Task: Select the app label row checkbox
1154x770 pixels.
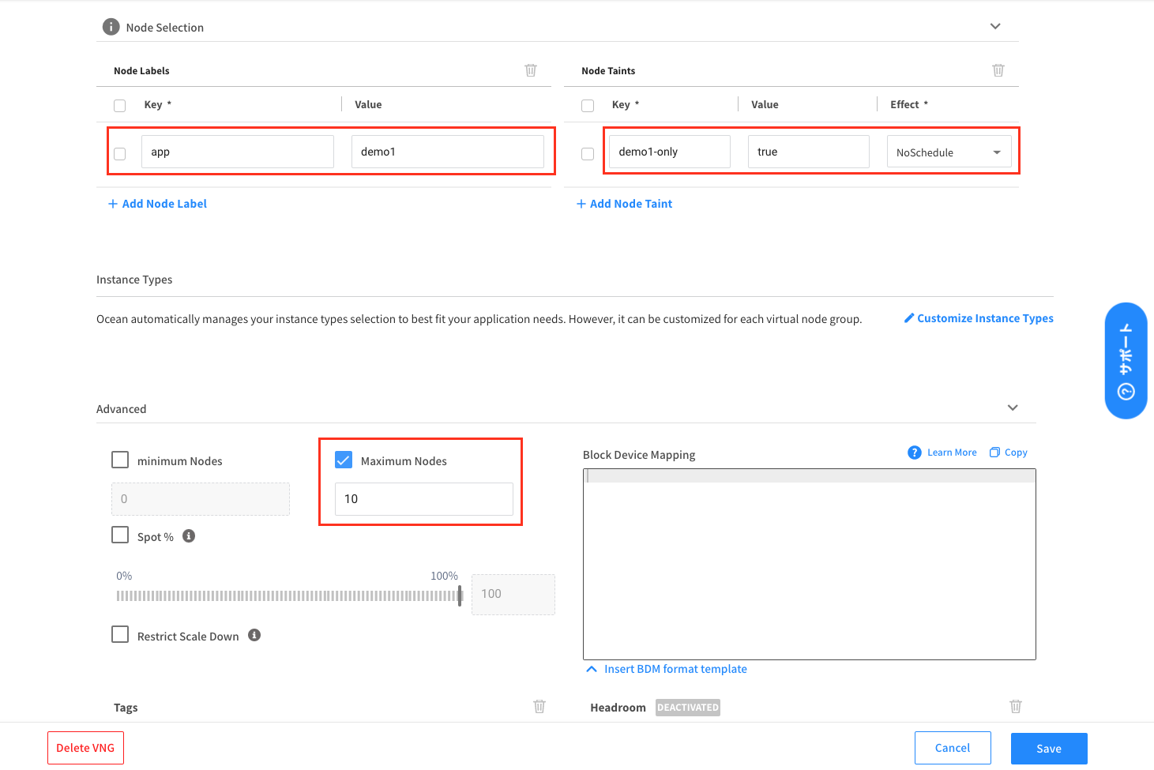Action: coord(119,153)
